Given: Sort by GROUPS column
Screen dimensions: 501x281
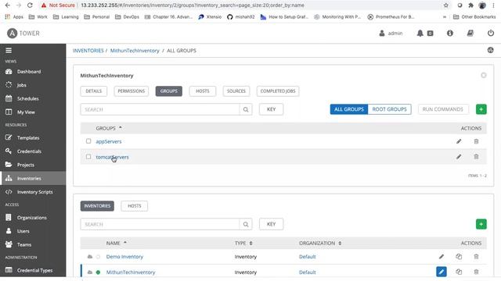Looking at the screenshot, I should 109,128.
